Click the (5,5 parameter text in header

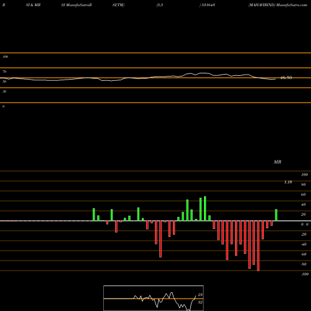point(160,5)
